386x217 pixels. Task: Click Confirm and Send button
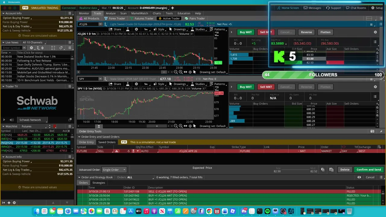point(369,170)
